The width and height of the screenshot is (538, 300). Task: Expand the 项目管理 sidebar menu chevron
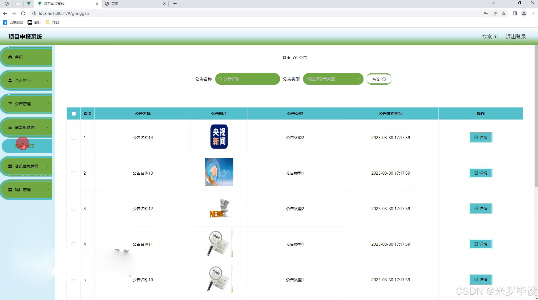coord(48,190)
